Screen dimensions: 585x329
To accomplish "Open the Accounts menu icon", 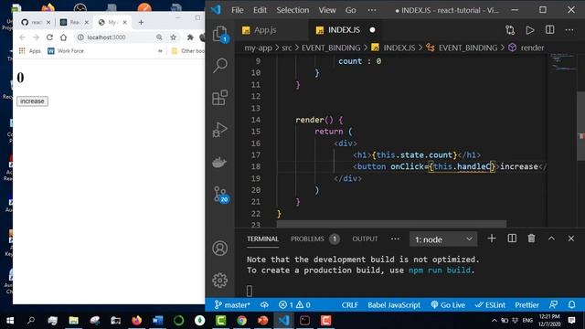I will [x=219, y=248].
